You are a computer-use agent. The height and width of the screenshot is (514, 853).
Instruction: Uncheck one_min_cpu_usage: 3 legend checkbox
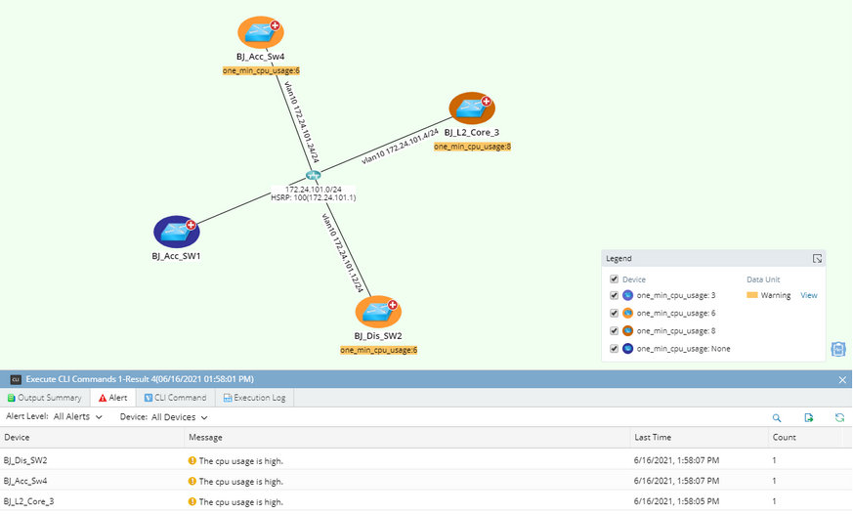click(x=615, y=295)
